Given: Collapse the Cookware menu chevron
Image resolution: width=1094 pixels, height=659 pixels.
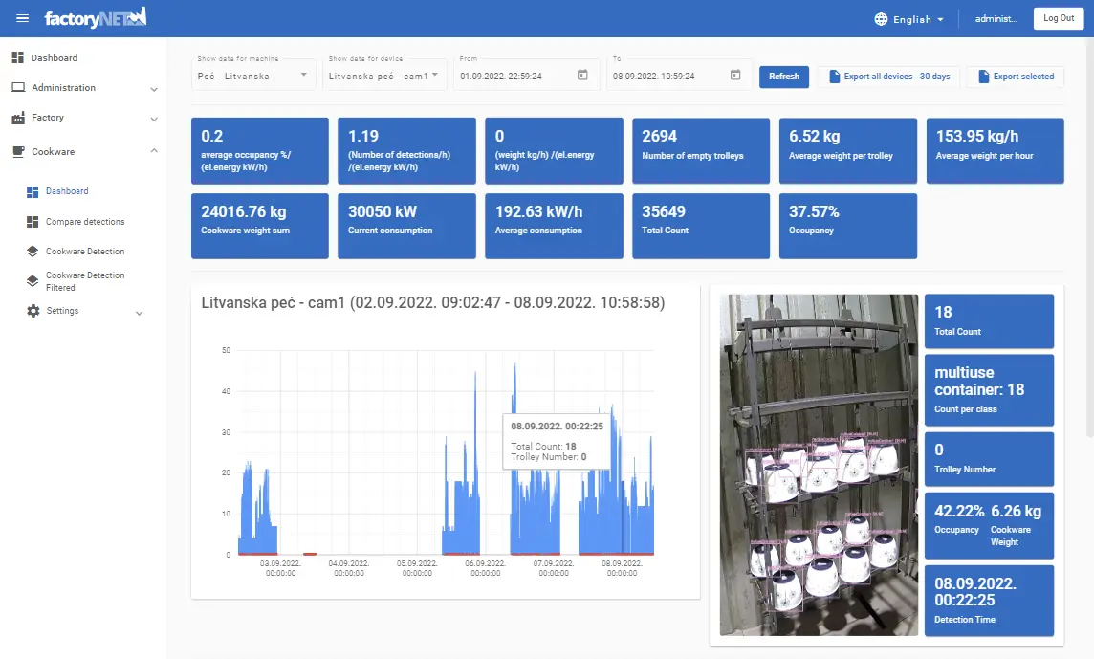Looking at the screenshot, I should [154, 151].
